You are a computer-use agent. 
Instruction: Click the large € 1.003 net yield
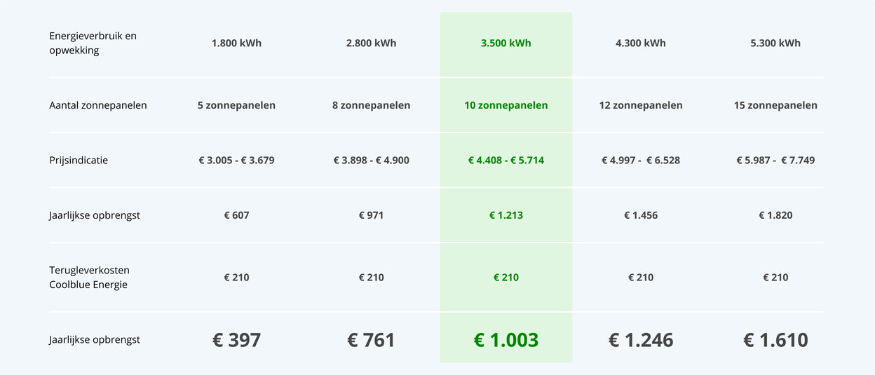pos(506,341)
